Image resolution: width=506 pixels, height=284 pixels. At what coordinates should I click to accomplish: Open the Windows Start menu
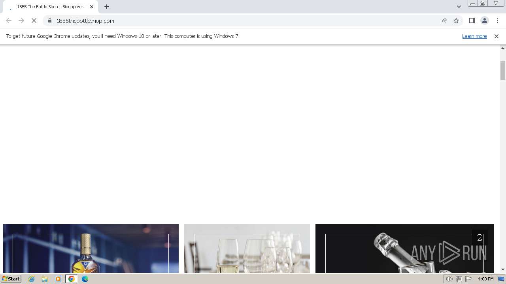pos(11,279)
